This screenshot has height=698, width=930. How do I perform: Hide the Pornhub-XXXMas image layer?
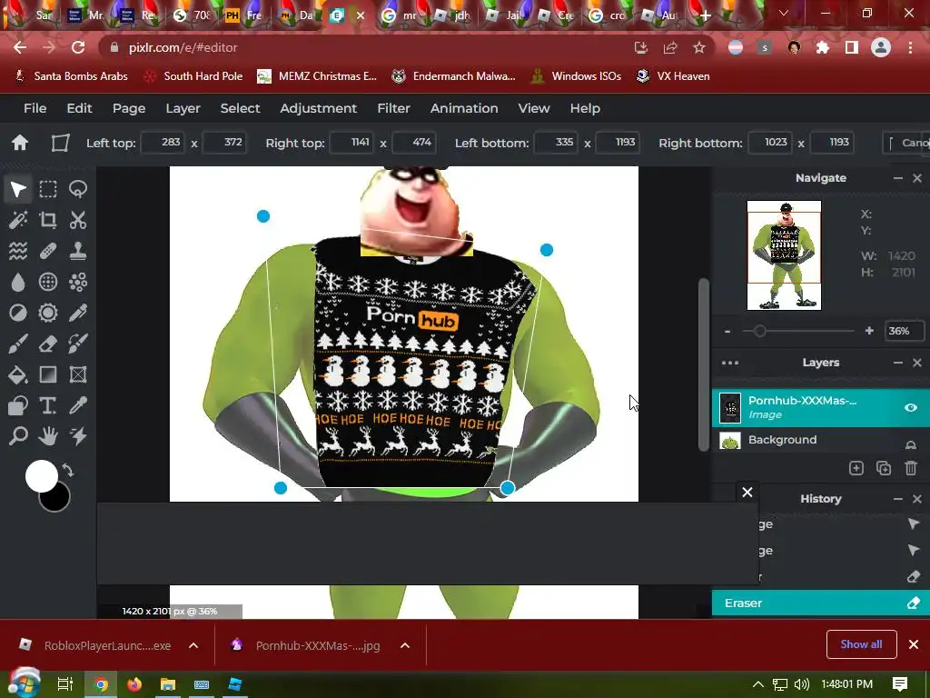coord(910,408)
